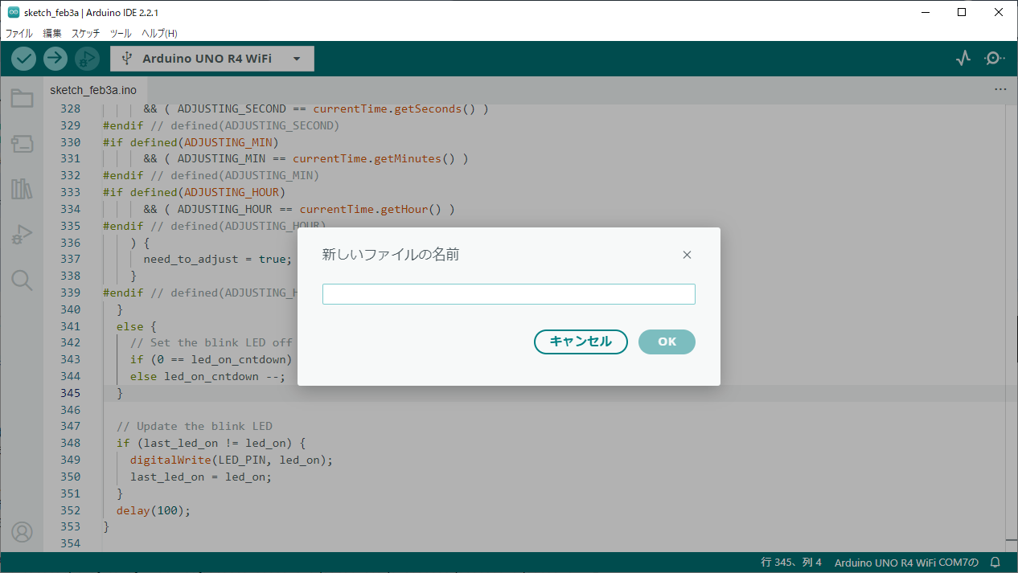
Task: Open the ファイル menu
Action: coord(19,34)
